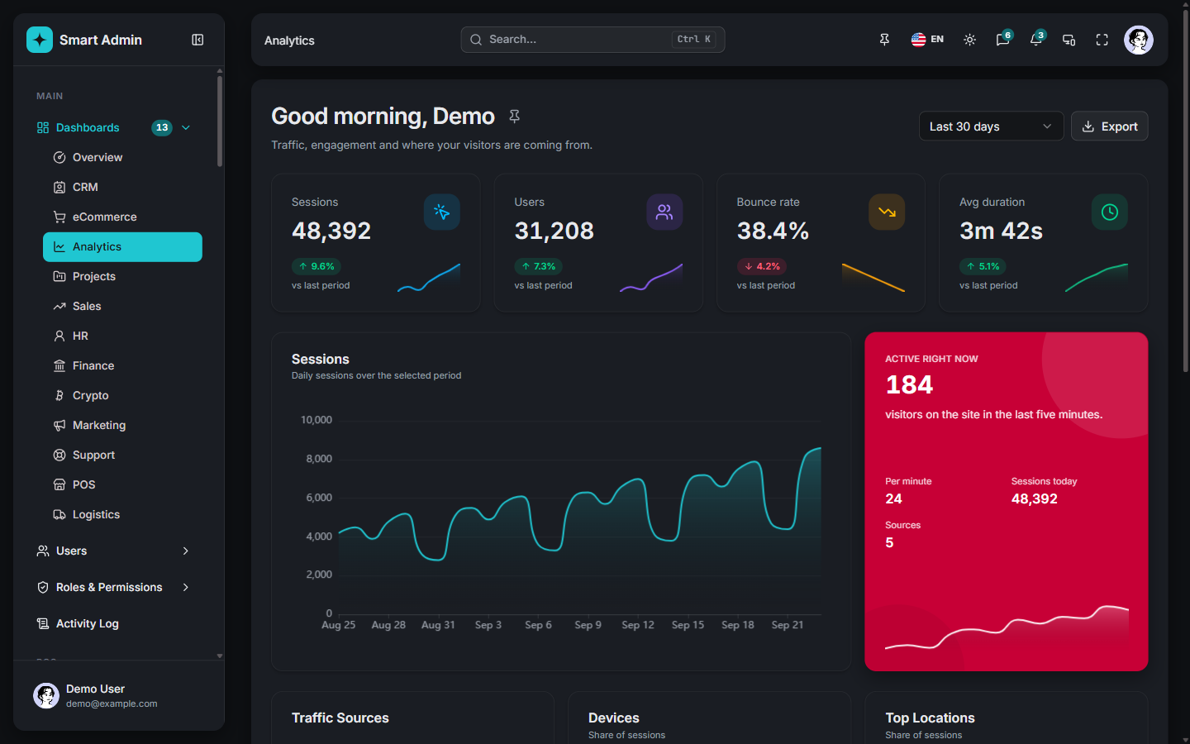Open the POS dashboard
The image size is (1190, 744).
tap(122, 484)
